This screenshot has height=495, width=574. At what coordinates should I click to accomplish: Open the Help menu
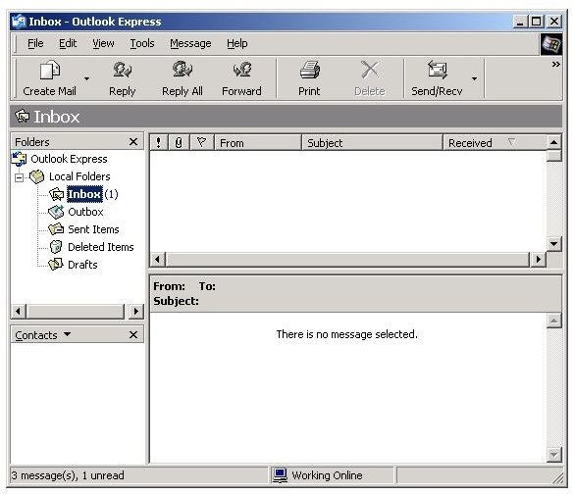tap(236, 43)
